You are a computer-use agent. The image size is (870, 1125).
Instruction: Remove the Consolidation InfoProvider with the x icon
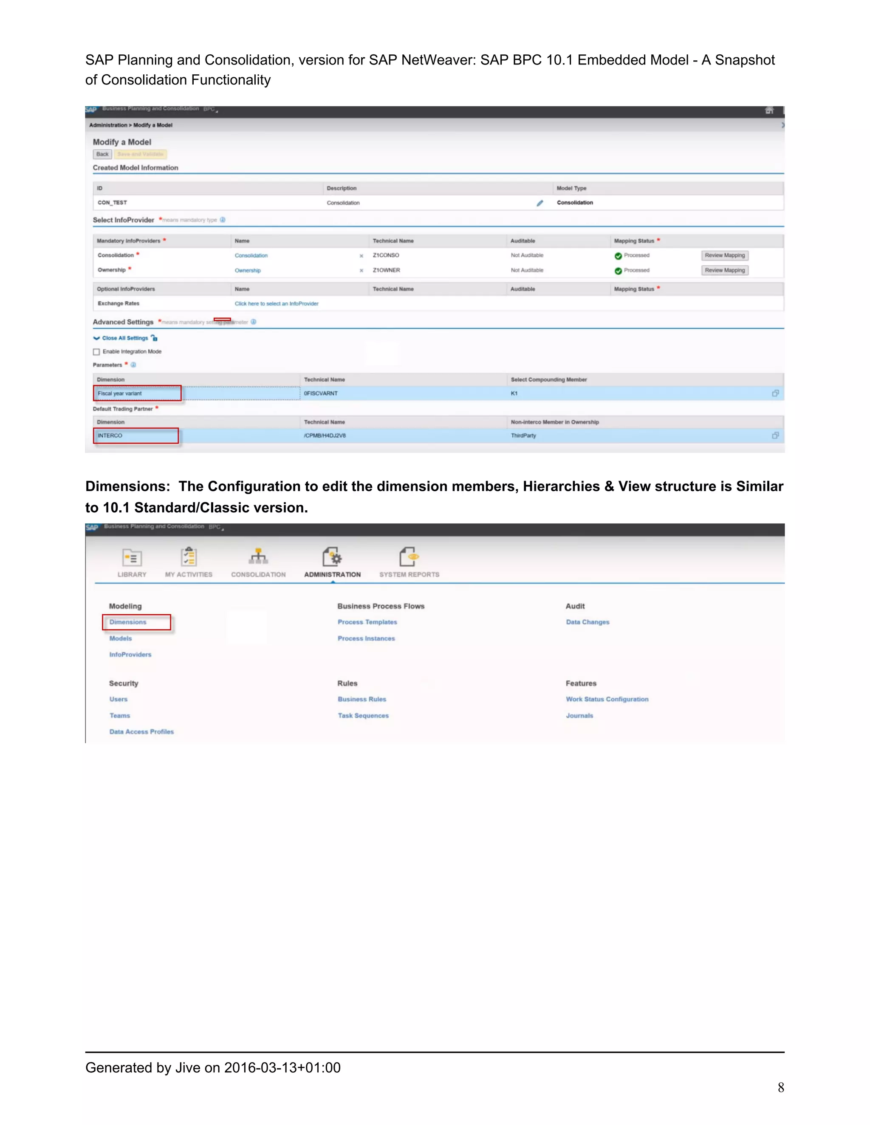point(362,256)
